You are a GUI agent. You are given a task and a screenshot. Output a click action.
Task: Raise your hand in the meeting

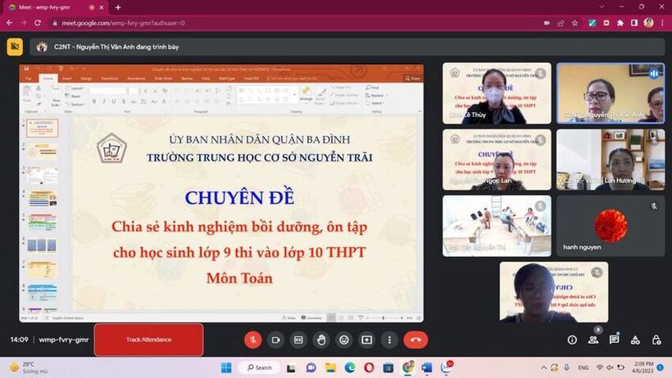pos(321,340)
